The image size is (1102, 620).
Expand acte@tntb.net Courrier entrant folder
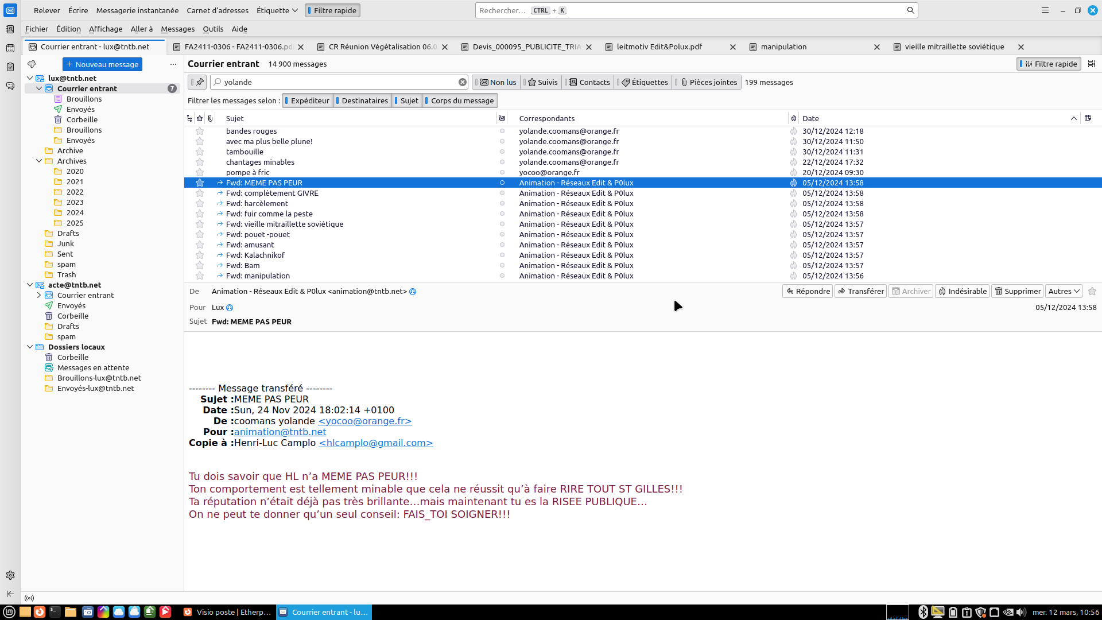(x=39, y=295)
